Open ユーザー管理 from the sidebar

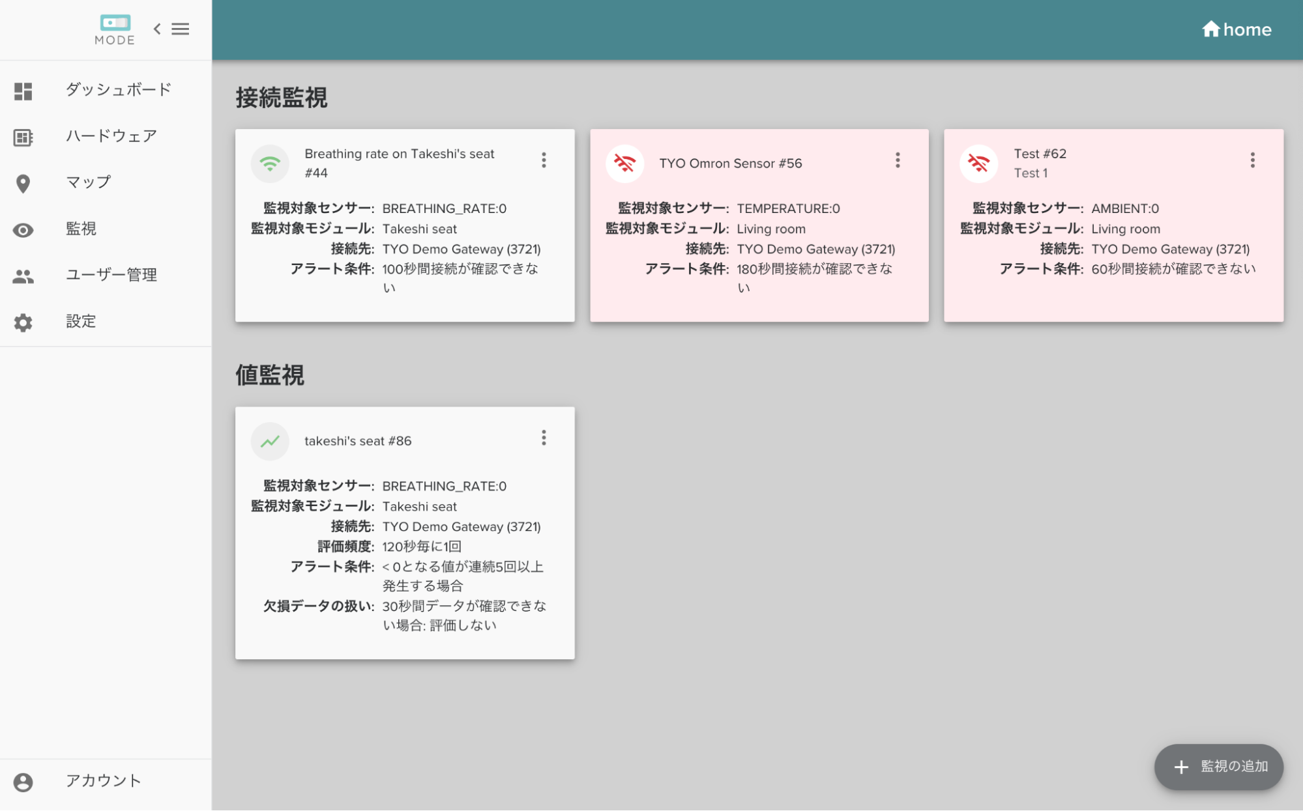111,276
